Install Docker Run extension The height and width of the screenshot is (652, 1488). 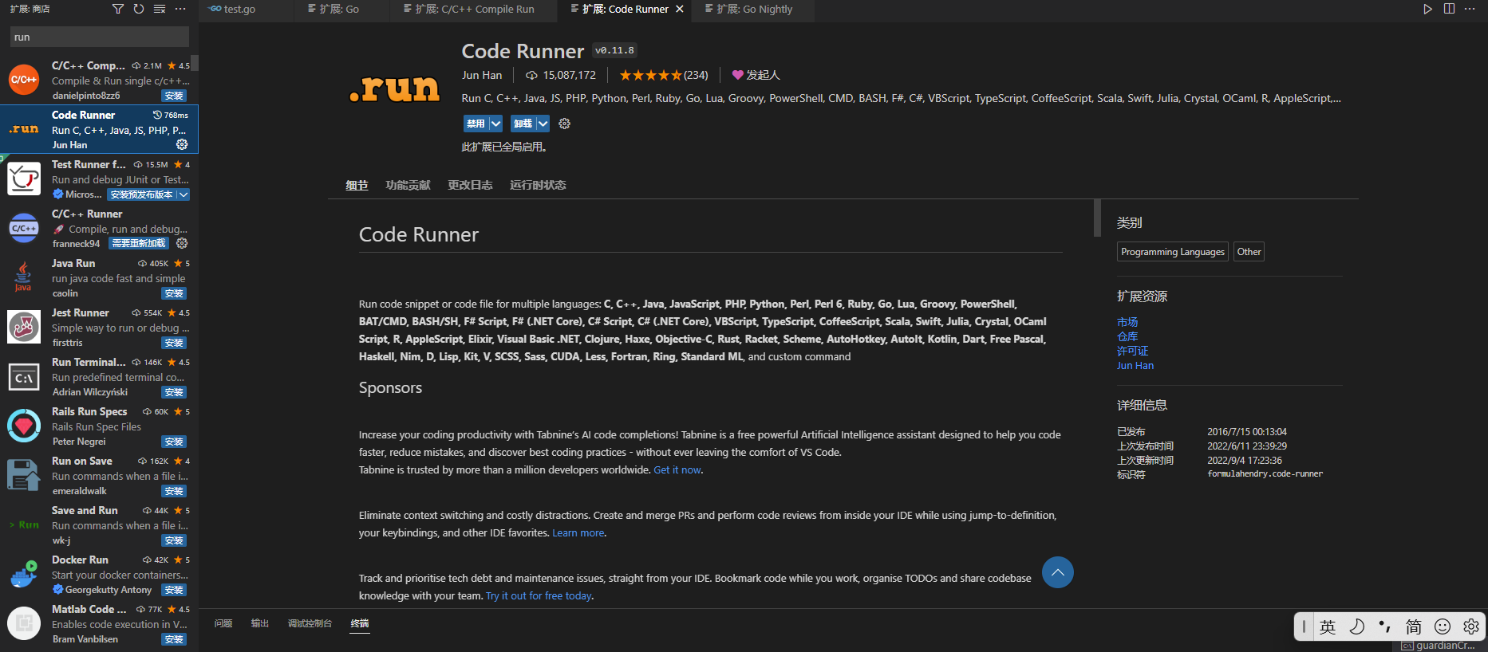(174, 590)
